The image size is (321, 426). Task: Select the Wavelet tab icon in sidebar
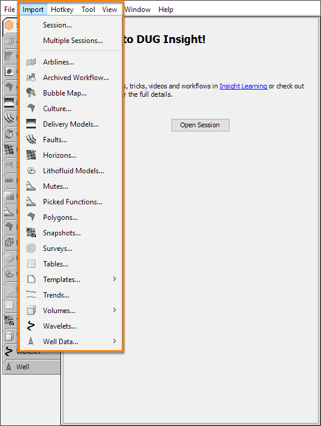click(x=9, y=351)
